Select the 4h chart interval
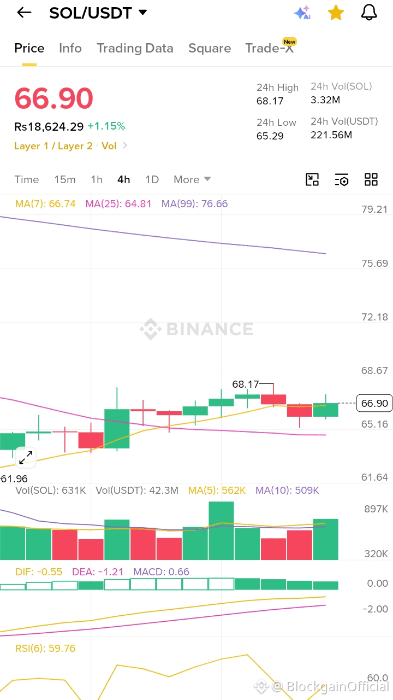 tap(124, 179)
